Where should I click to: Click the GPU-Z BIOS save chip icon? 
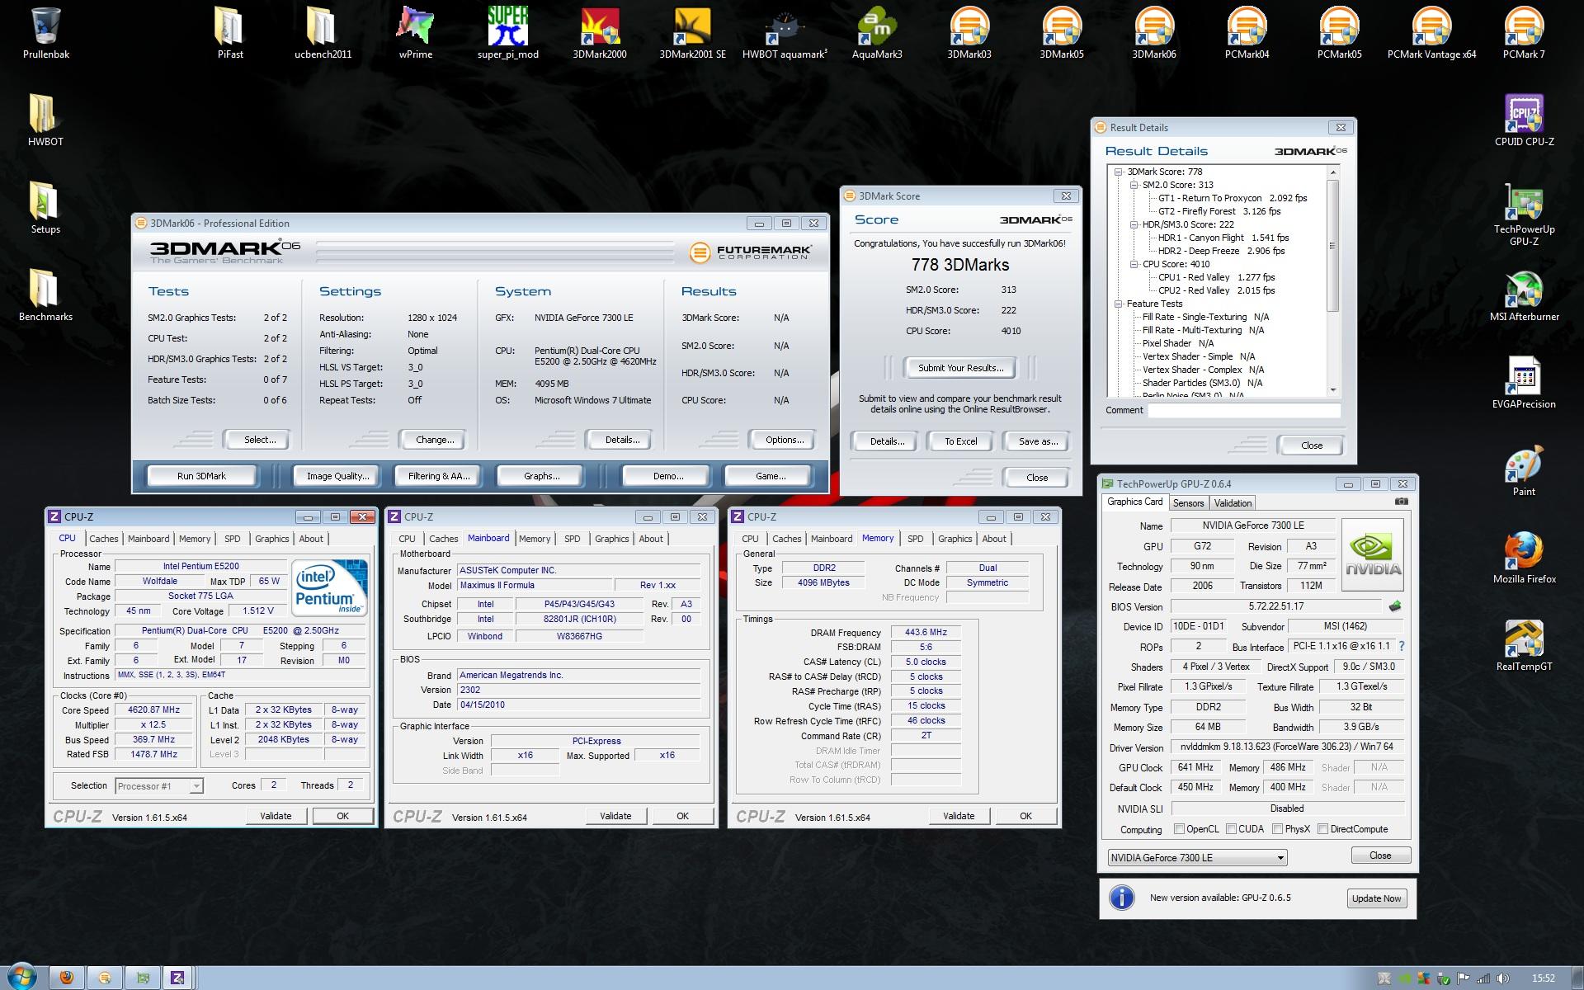coord(1394,606)
